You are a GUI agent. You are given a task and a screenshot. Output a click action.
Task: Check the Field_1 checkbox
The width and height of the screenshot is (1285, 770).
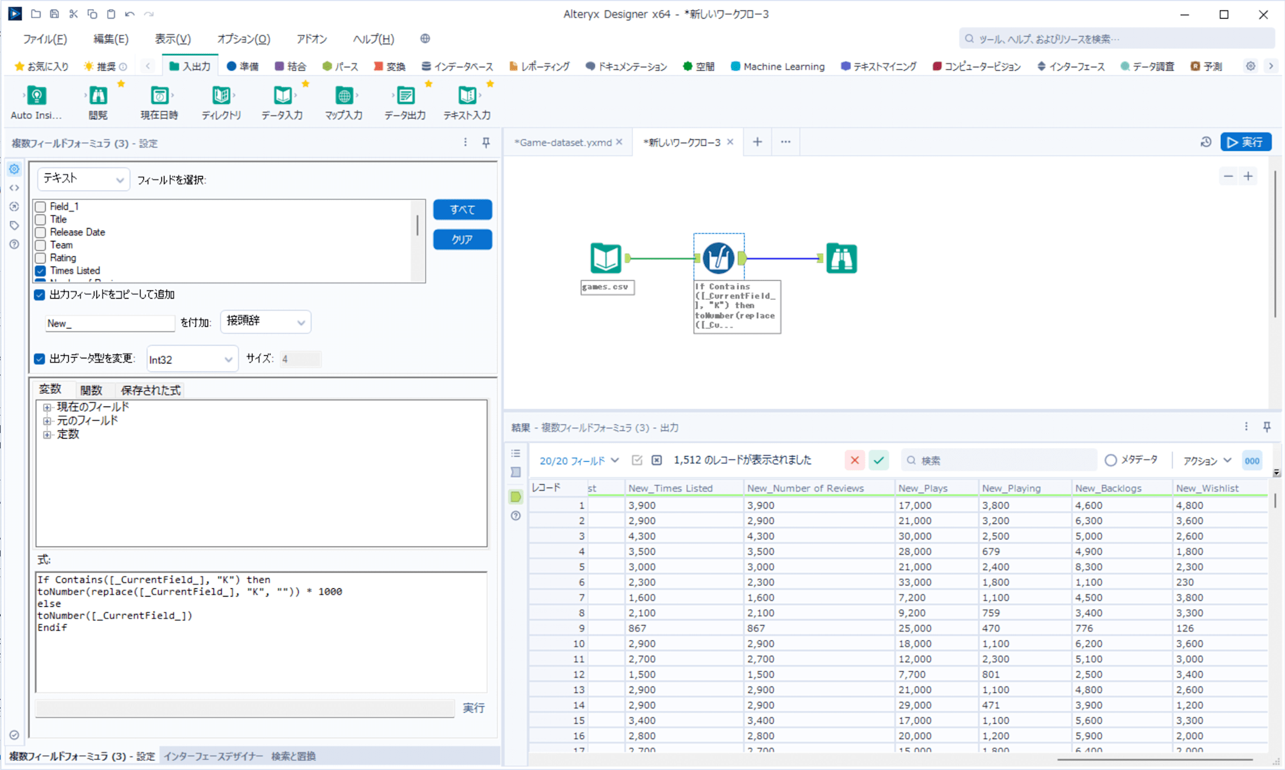point(40,207)
